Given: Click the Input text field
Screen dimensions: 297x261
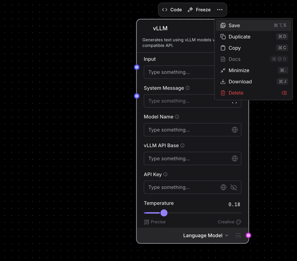Looking at the screenshot, I should 179,72.
